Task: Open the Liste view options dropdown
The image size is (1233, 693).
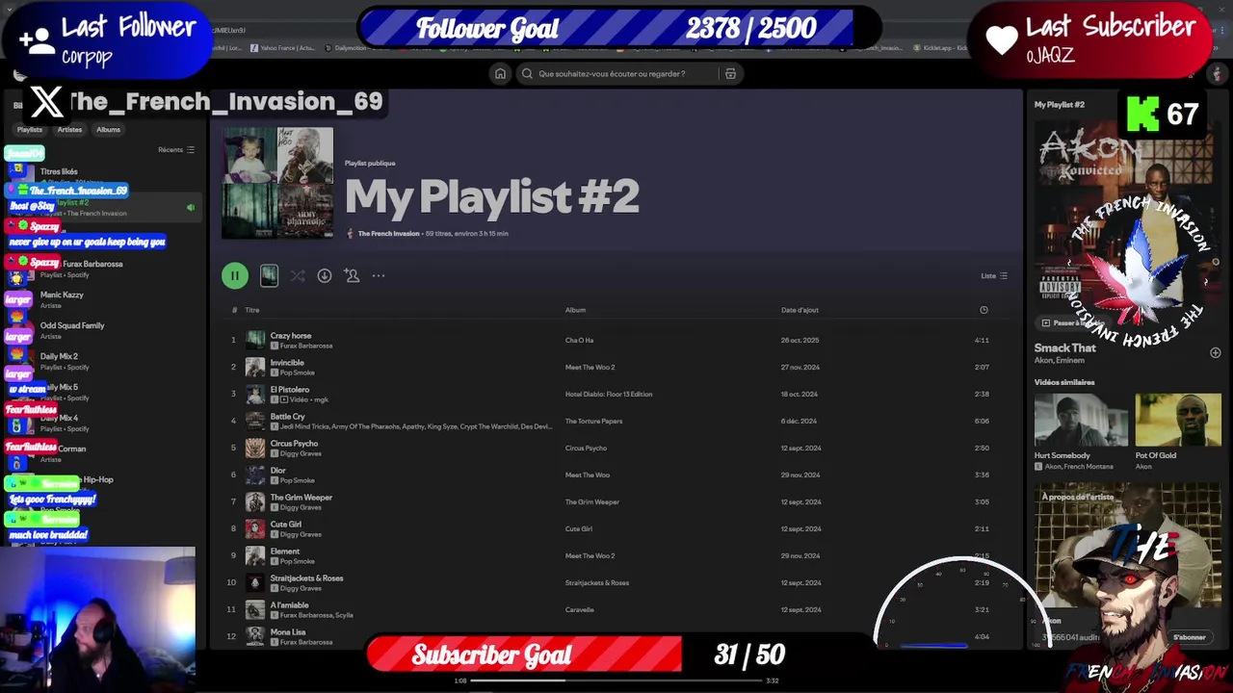Action: (x=994, y=275)
